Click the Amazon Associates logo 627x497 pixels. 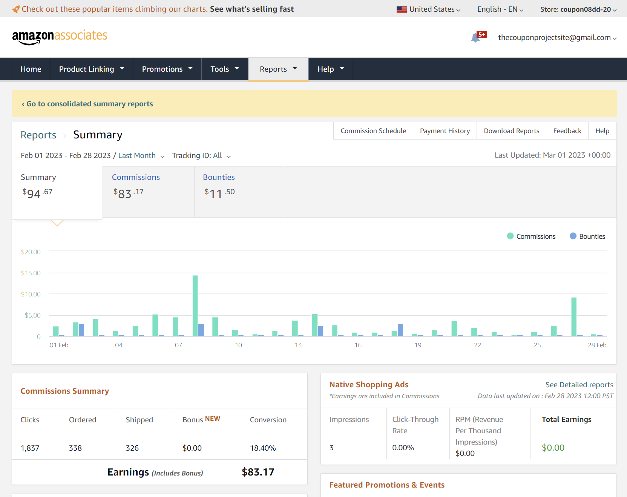click(60, 37)
